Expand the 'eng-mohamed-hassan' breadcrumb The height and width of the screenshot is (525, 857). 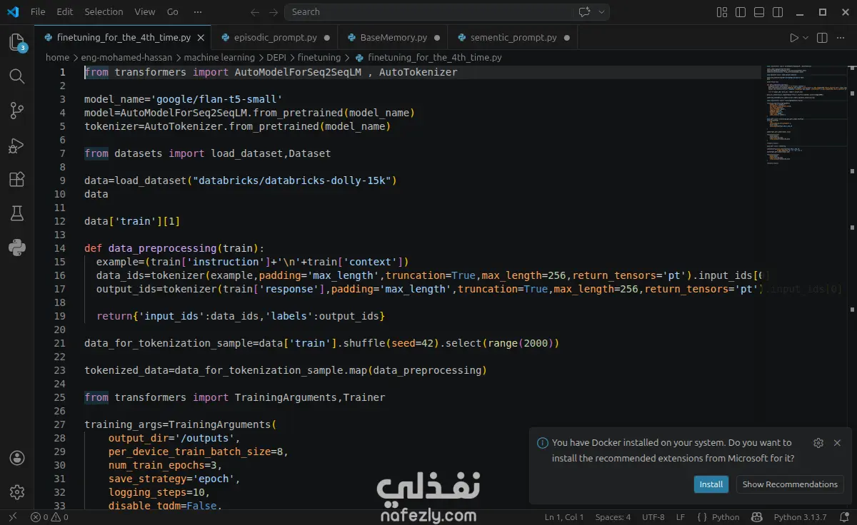coord(126,58)
